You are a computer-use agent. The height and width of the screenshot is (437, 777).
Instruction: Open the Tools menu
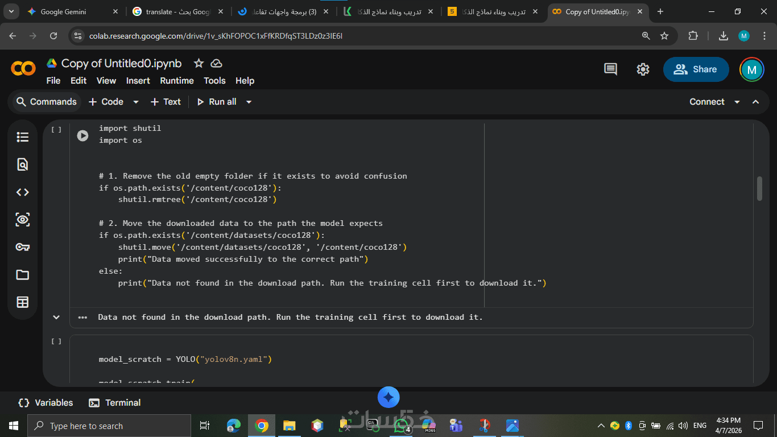click(x=214, y=81)
